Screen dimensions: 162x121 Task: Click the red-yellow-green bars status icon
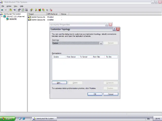coord(40,10)
